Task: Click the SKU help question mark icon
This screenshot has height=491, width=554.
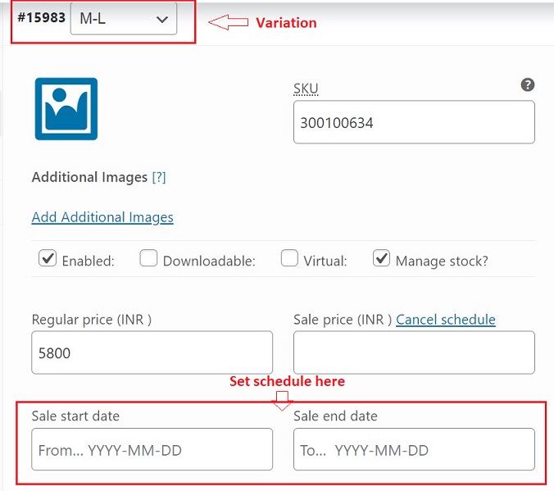Action: click(528, 84)
